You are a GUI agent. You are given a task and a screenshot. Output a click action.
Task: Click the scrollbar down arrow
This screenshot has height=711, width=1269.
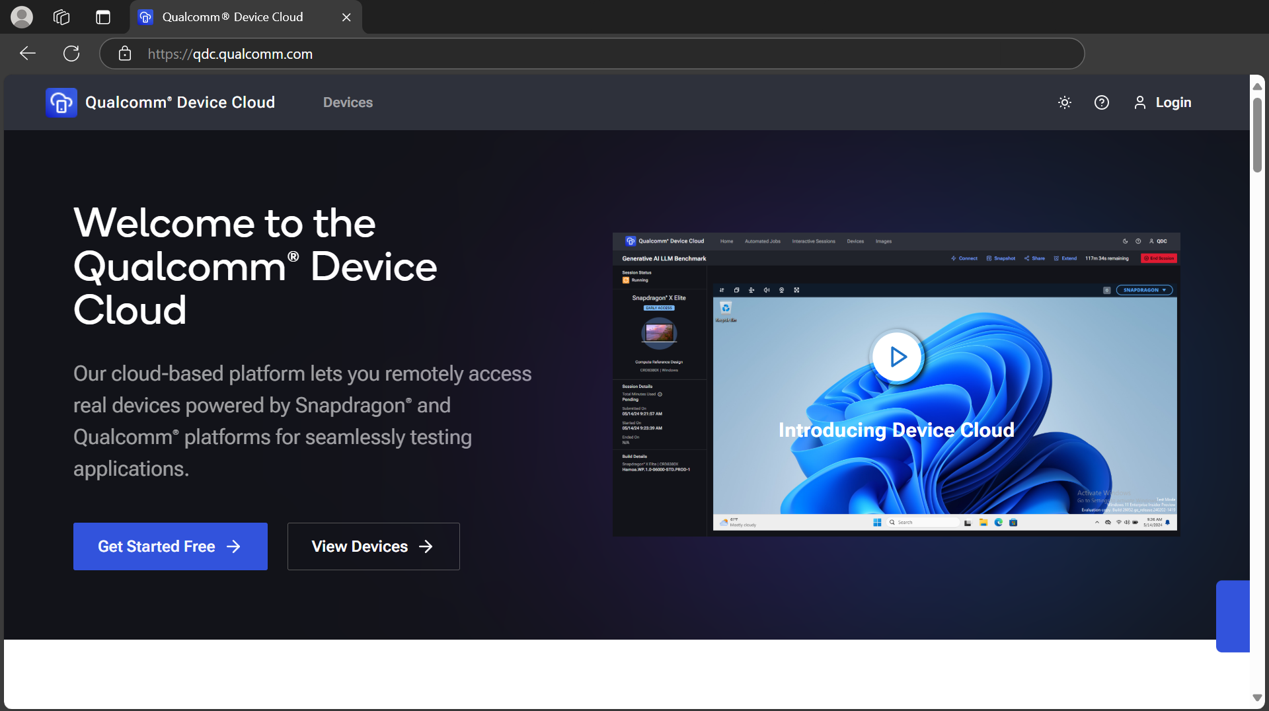[1257, 698]
